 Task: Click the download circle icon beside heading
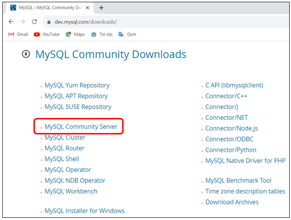(x=26, y=54)
